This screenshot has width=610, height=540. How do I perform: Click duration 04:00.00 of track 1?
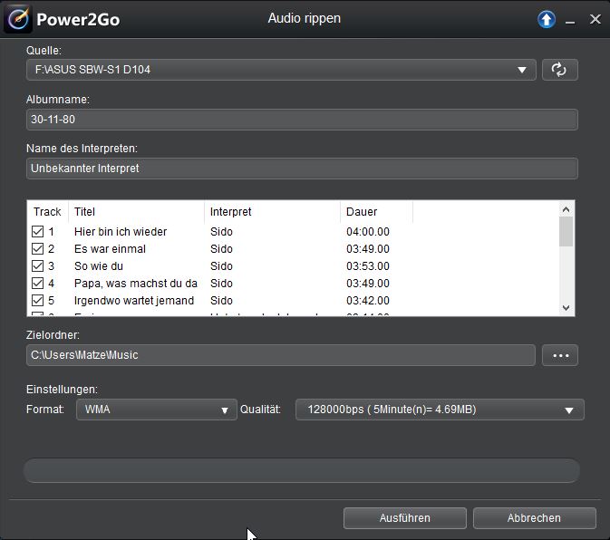(368, 232)
